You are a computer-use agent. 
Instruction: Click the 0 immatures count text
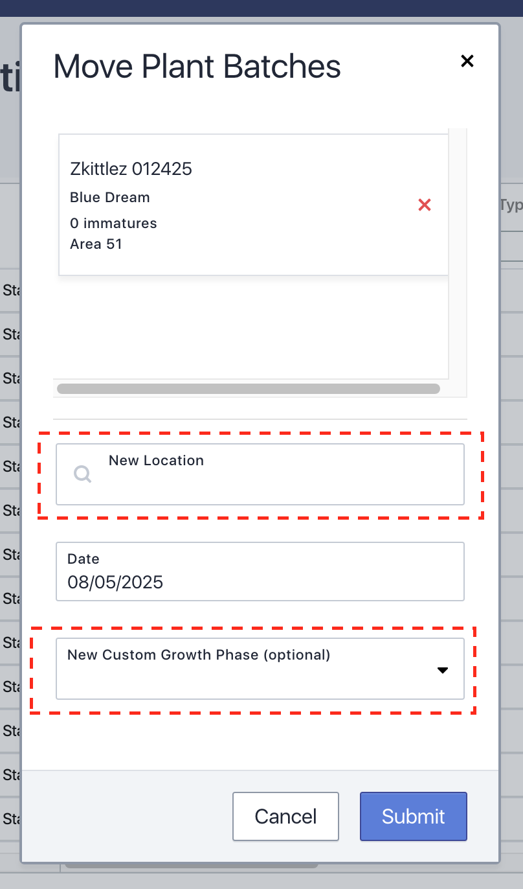pos(113,224)
